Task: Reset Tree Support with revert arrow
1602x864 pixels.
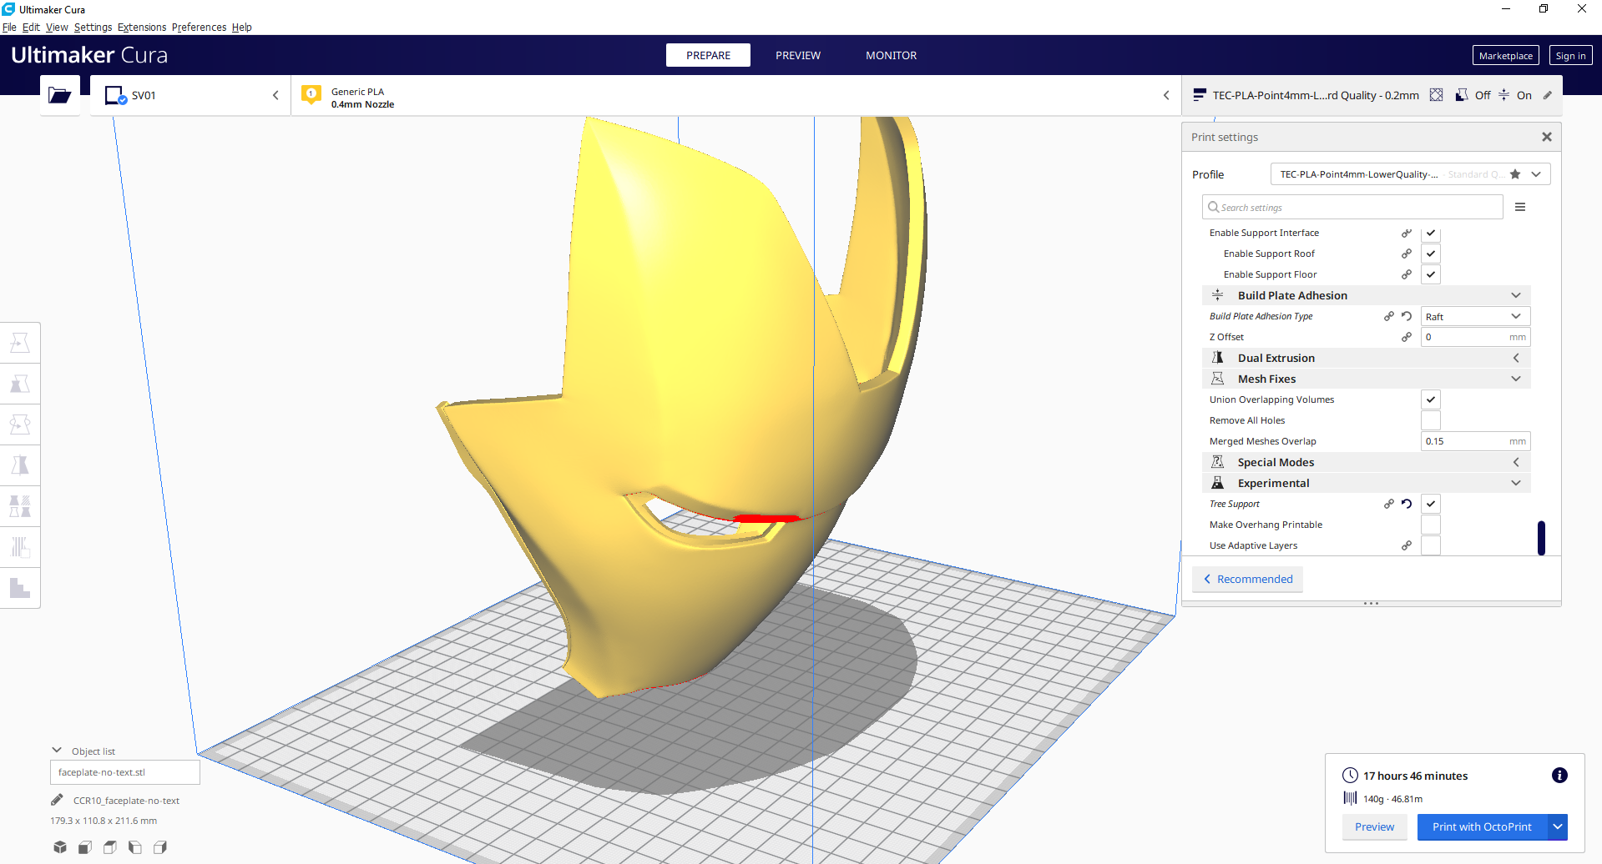Action: [x=1407, y=504]
